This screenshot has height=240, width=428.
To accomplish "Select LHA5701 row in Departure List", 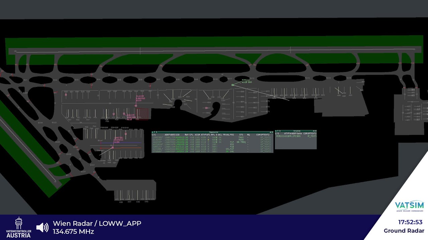I will (212, 137).
